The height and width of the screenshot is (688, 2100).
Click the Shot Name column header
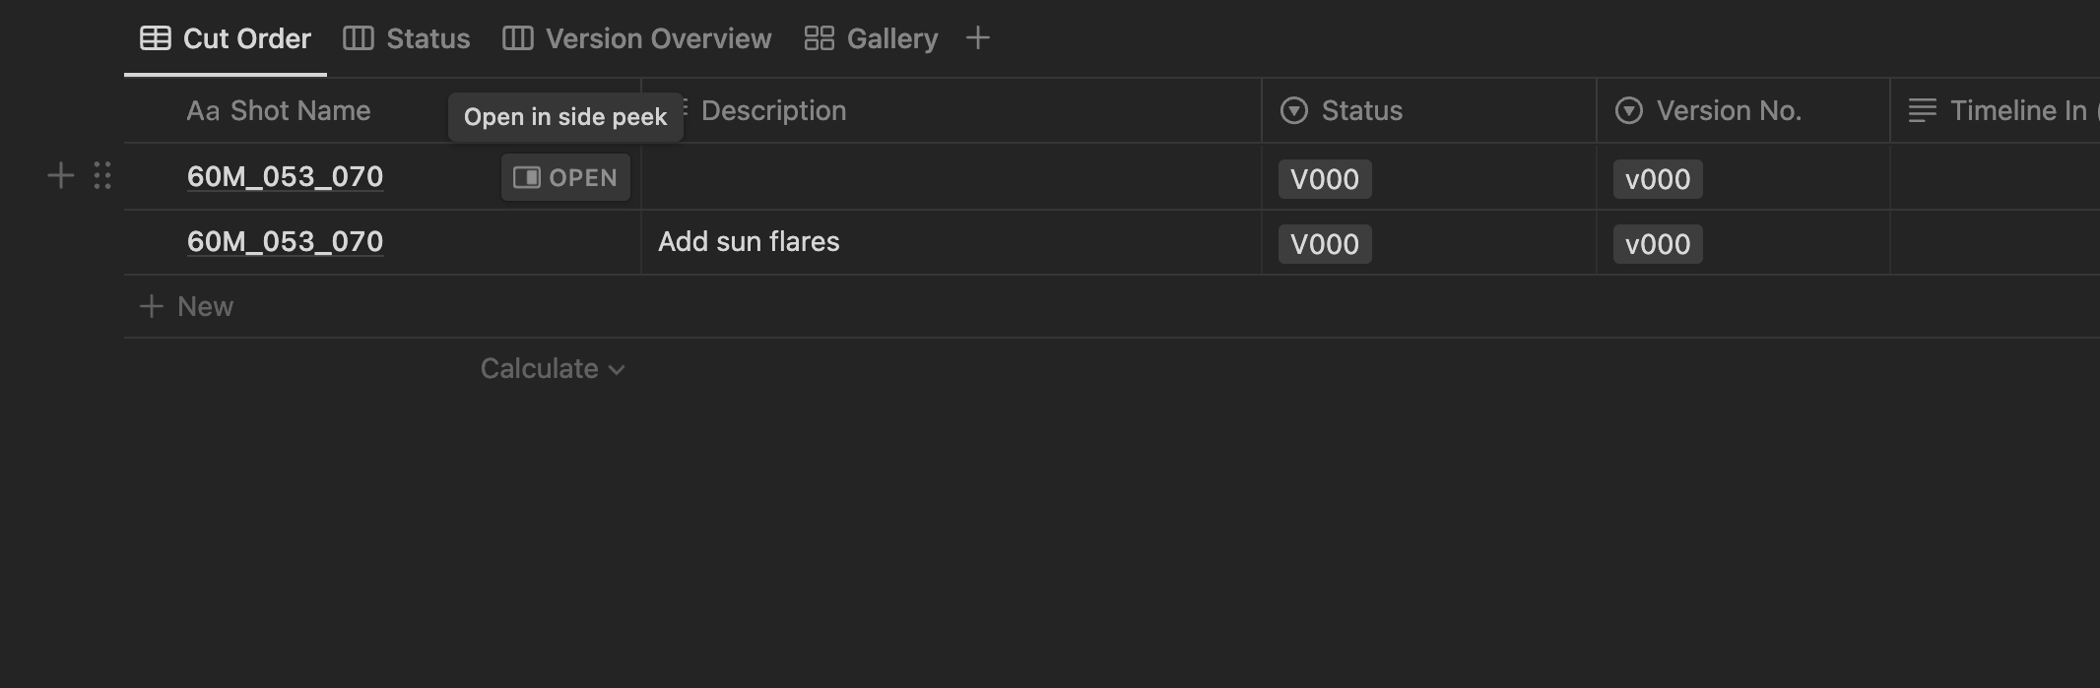tap(279, 110)
